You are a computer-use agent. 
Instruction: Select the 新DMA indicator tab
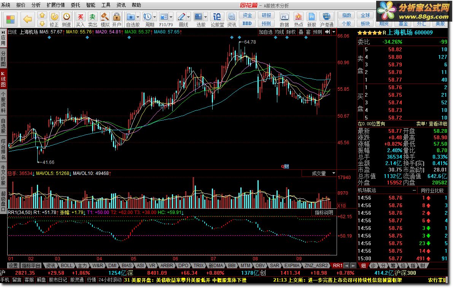pyautogui.click(x=216, y=266)
